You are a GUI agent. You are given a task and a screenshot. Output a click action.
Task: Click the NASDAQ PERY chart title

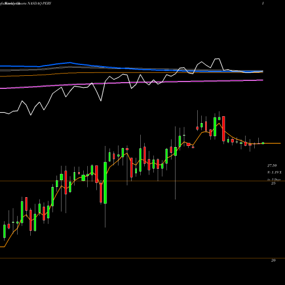pyautogui.click(x=39, y=3)
